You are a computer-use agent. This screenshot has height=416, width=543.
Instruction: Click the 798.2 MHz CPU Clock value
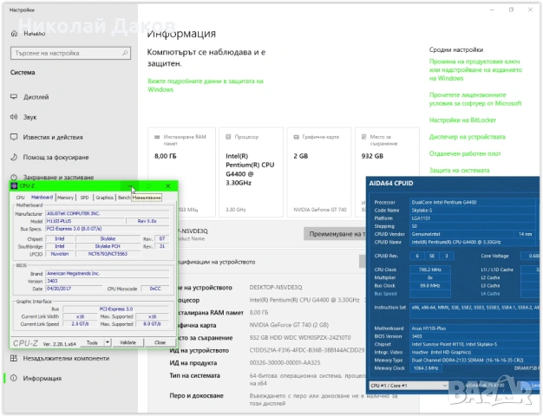430,270
